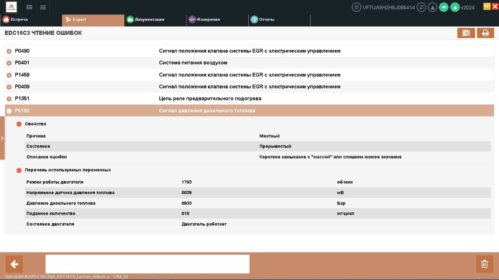
Task: Switch to list view icon
Action: click(43, 7)
